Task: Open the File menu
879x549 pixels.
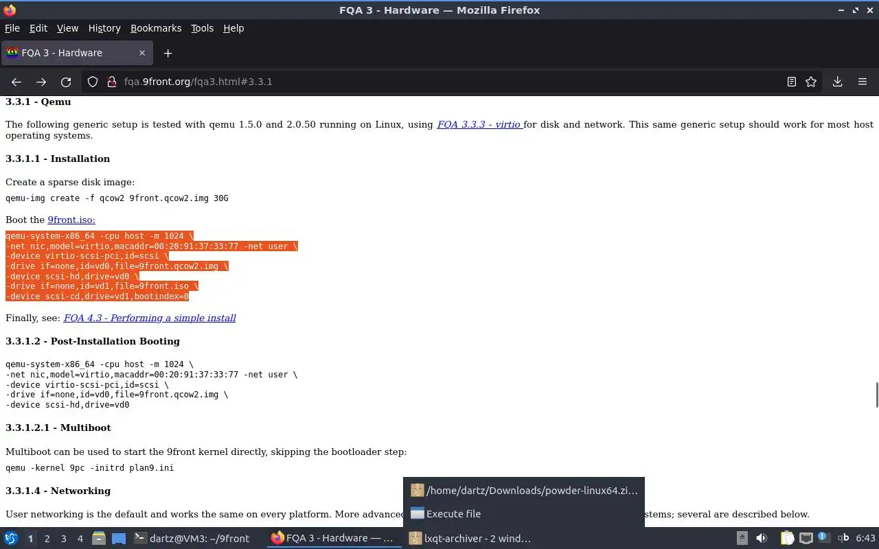Action: pyautogui.click(x=12, y=28)
